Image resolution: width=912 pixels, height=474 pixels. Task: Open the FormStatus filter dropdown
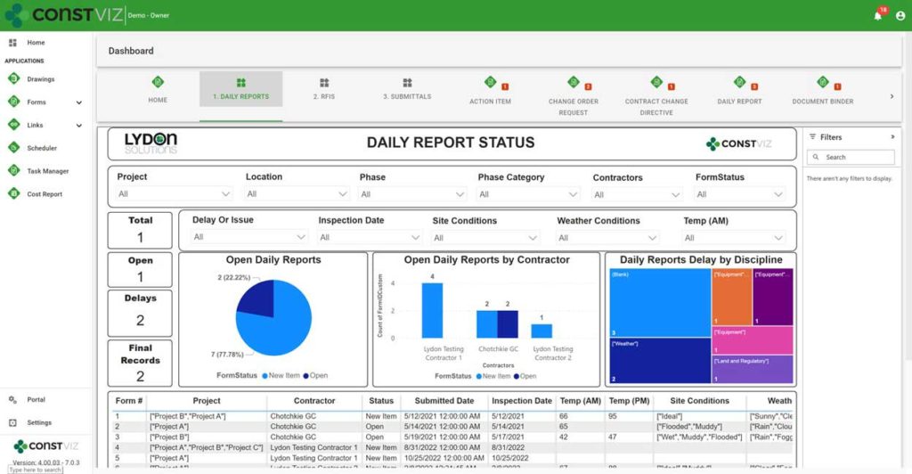[x=741, y=193]
